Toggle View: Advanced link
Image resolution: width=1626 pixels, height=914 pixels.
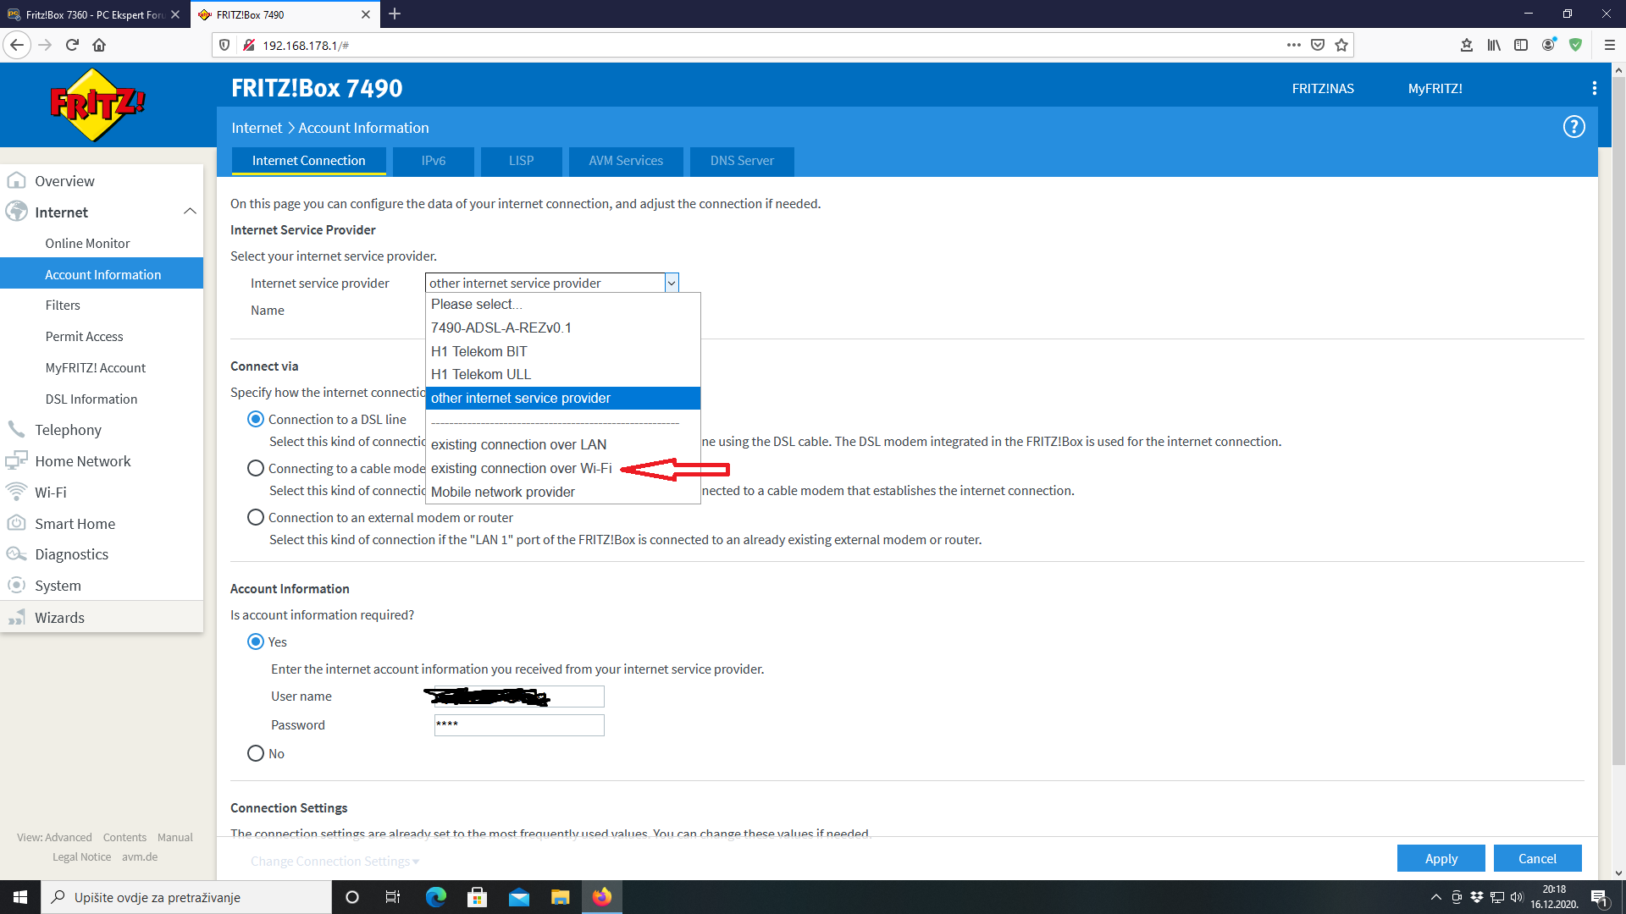click(54, 837)
